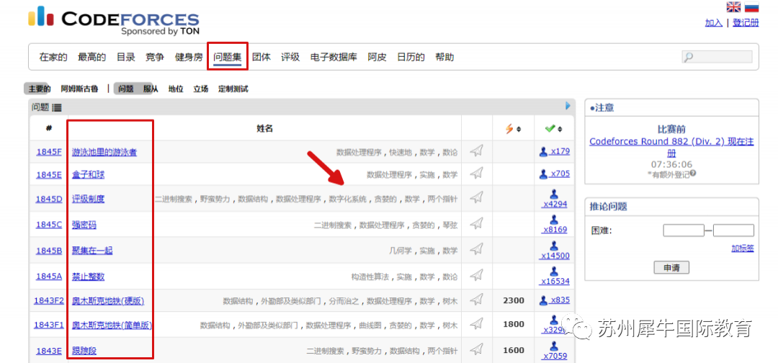This screenshot has width=778, height=363.
Task: Sort by green checkmark solved count
Action: [x=554, y=129]
